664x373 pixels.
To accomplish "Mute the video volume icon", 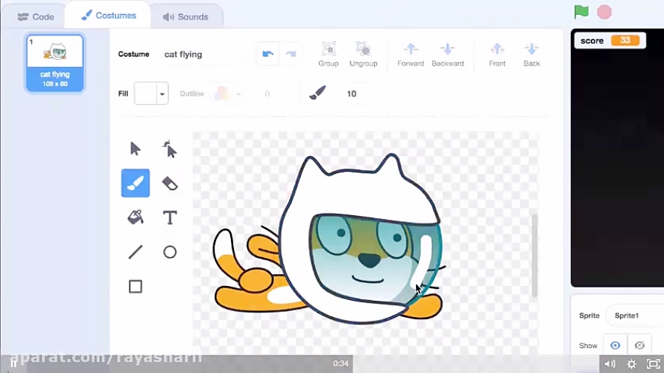I will pos(610,363).
